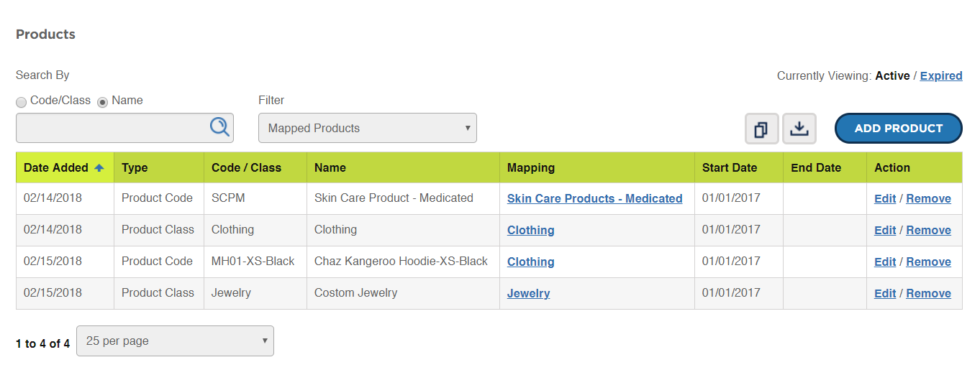Switch to the Active products view
Screen dimensions: 980x370
point(892,75)
